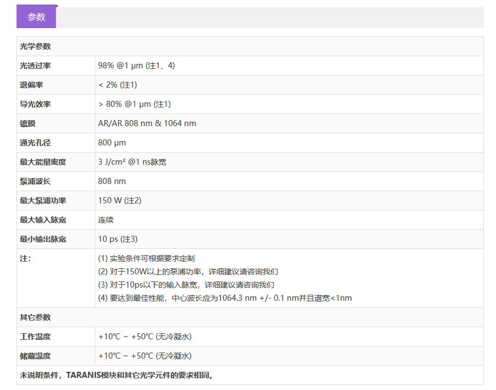The width and height of the screenshot is (496, 390).
Task: Select the 150 W (注2) pump power value
Action: 120,201
